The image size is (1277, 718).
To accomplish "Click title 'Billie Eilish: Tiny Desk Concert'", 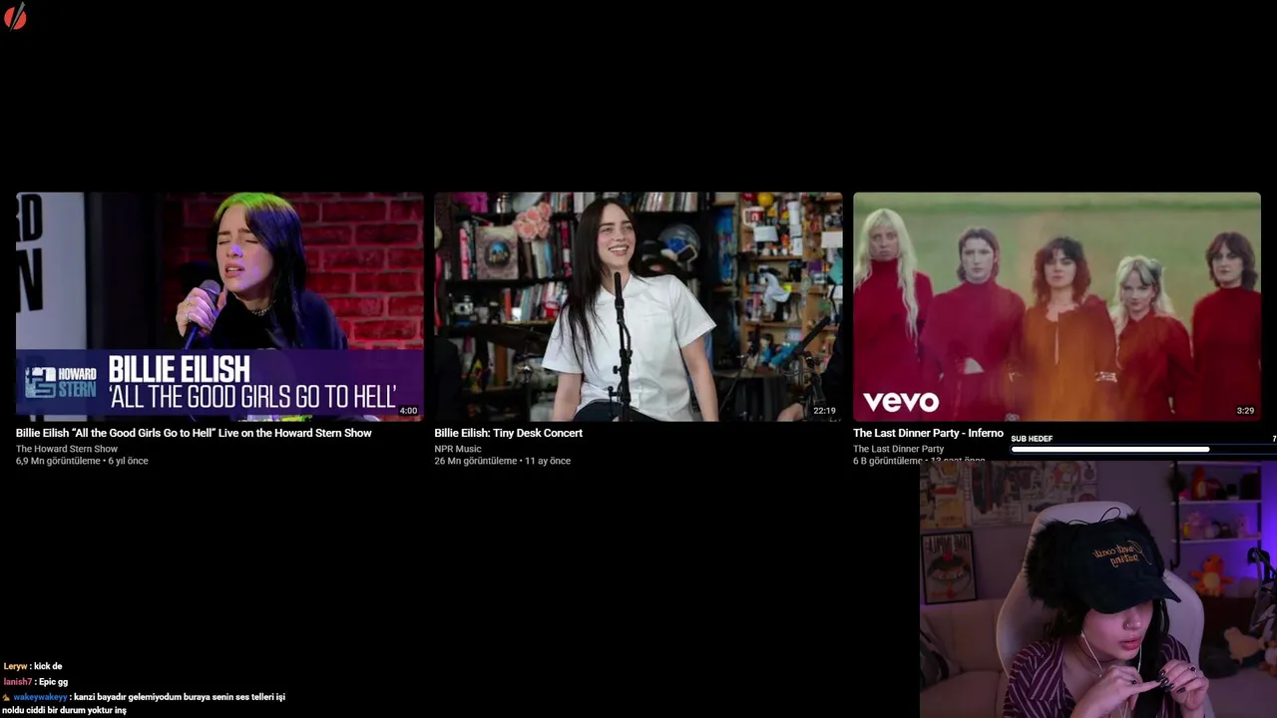I will (x=508, y=433).
